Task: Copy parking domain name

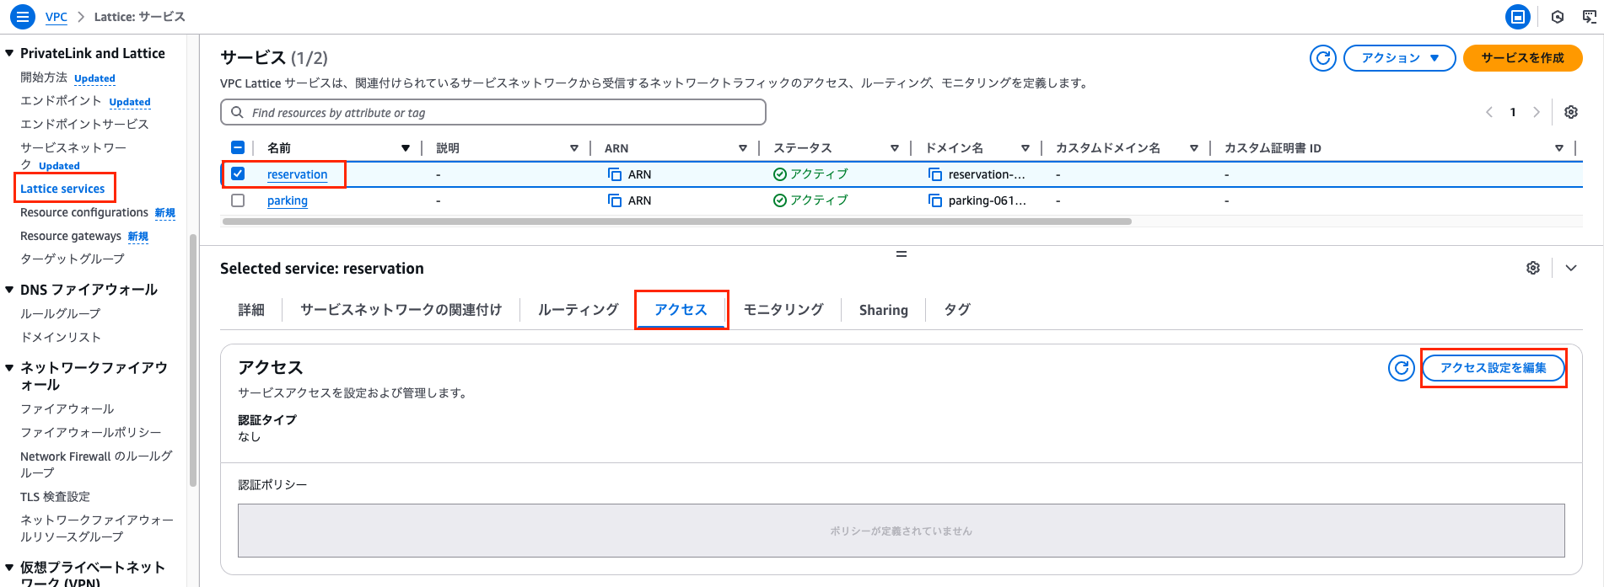Action: 934,200
